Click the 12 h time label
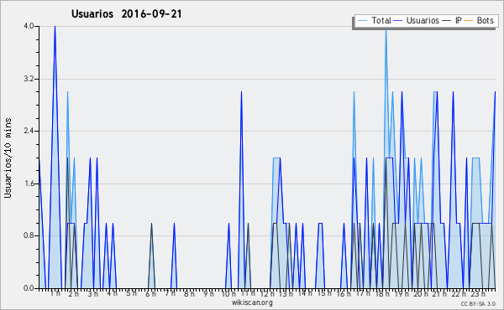 pyautogui.click(x=267, y=293)
